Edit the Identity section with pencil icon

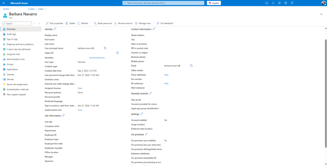(x=55, y=29)
